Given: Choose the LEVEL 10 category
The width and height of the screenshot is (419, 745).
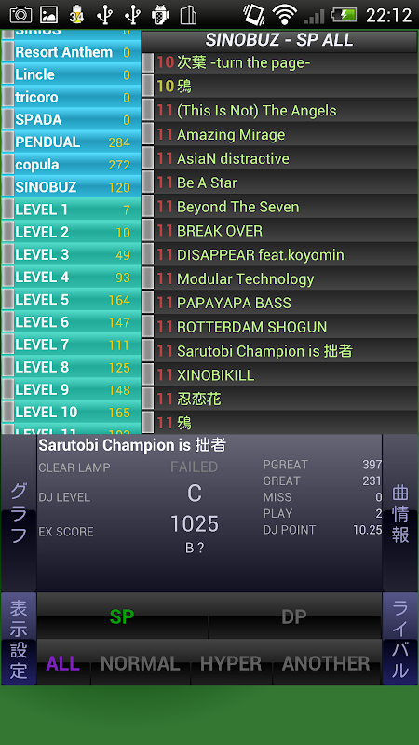Looking at the screenshot, I should point(72,412).
